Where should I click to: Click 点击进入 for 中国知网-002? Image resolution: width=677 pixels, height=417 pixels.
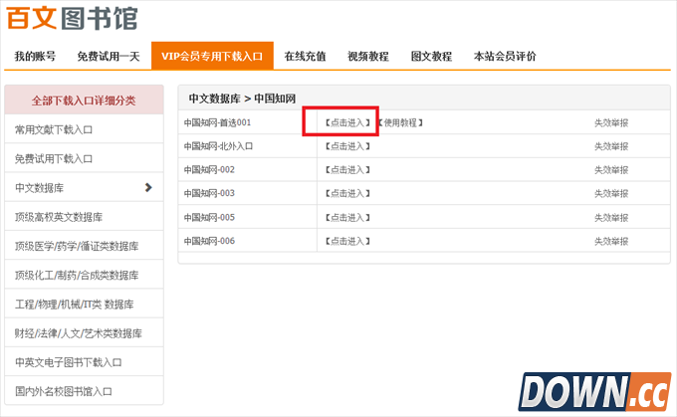tap(347, 169)
